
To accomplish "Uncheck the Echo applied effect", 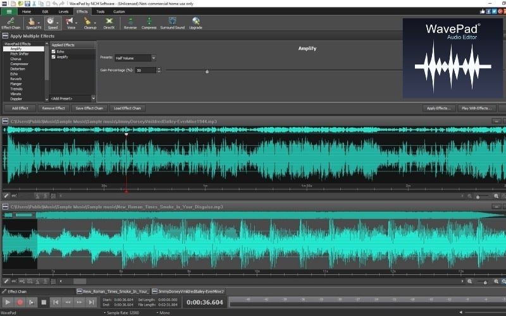I will 54,52.
